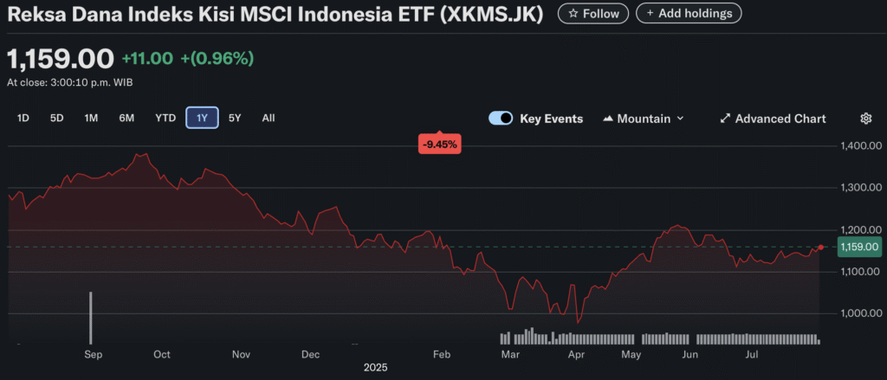Click the Mar month label
Image resolution: width=887 pixels, height=380 pixels.
(x=511, y=355)
